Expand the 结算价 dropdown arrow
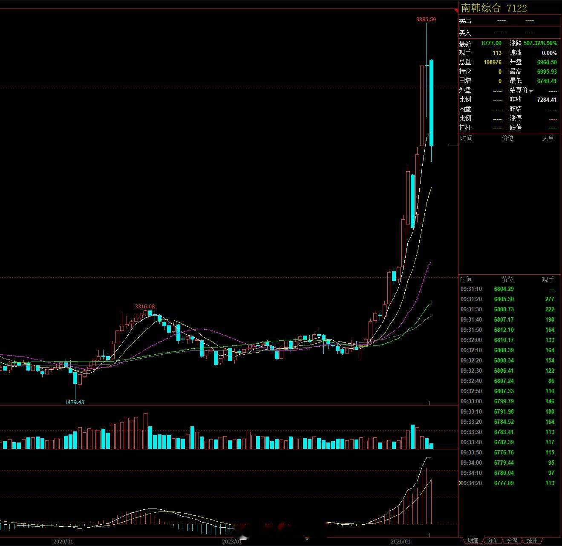 pyautogui.click(x=531, y=91)
